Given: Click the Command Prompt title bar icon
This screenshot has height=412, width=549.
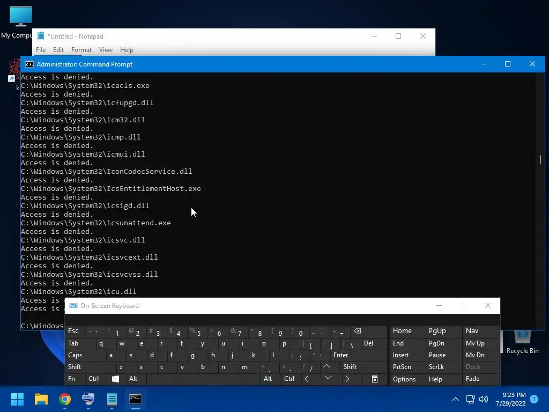Looking at the screenshot, I should pos(29,64).
